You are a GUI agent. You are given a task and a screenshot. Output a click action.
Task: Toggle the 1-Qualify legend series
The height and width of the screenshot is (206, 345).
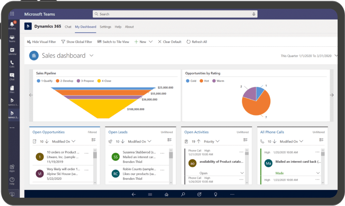point(45,81)
